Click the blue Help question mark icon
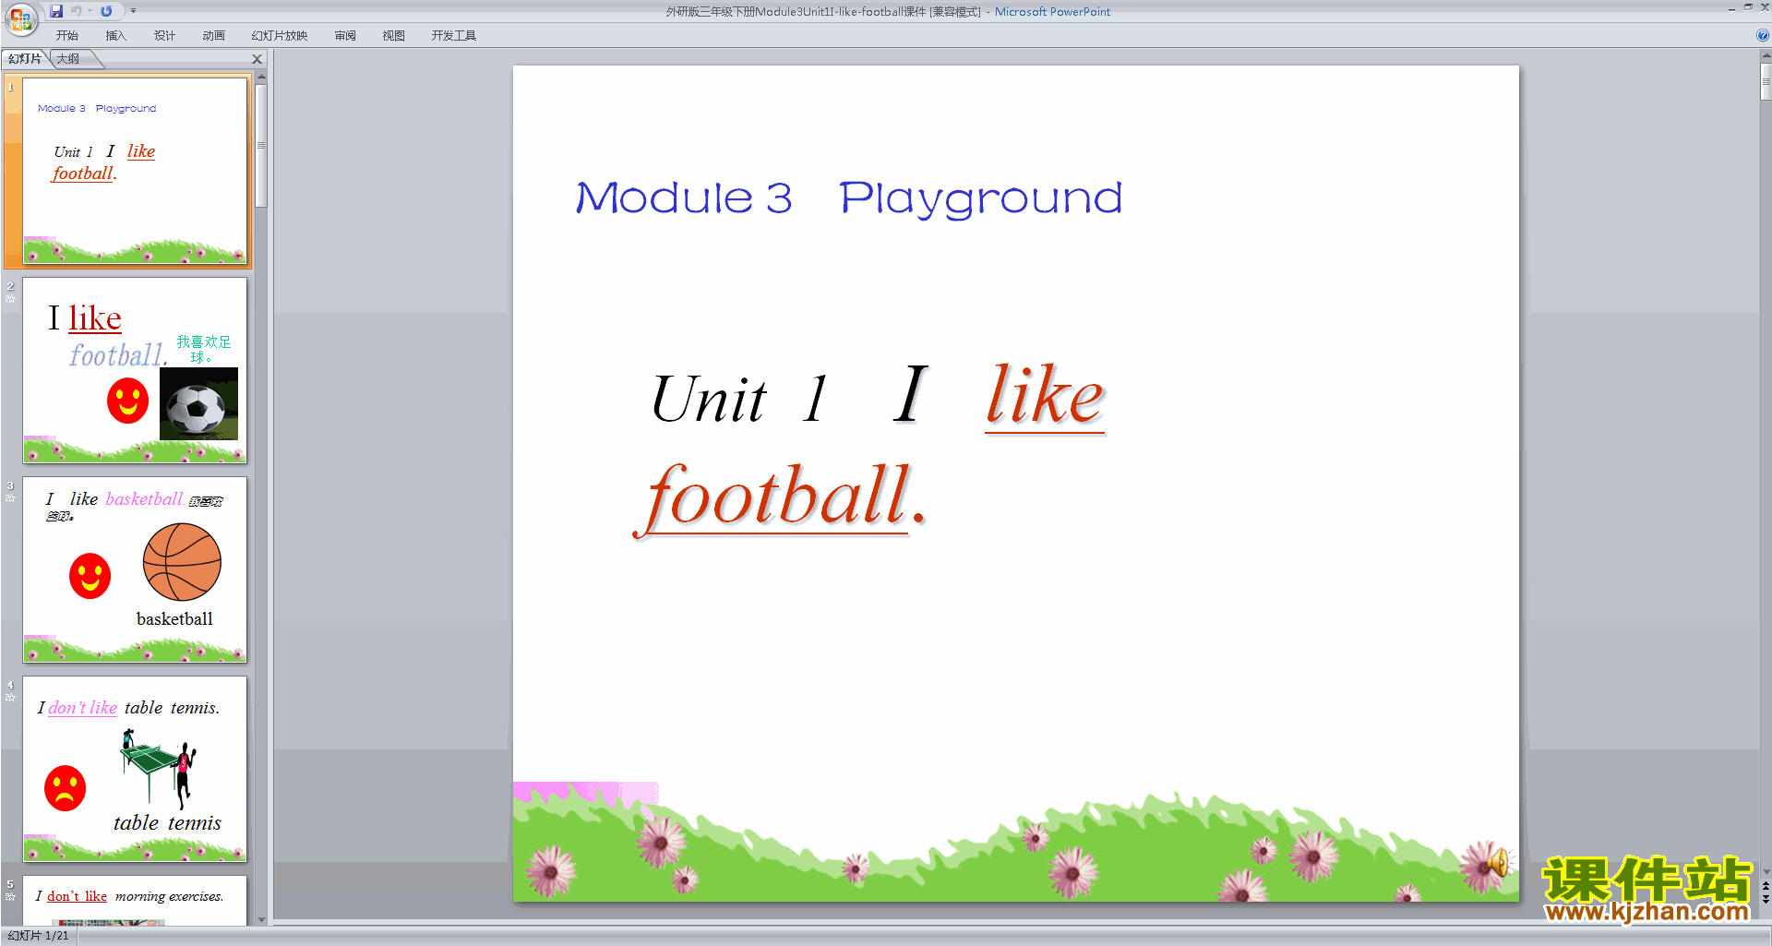1772x946 pixels. (1762, 36)
